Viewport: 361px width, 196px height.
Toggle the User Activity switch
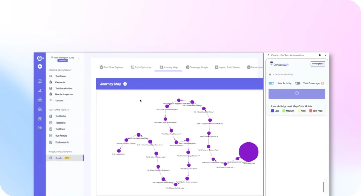(271, 83)
